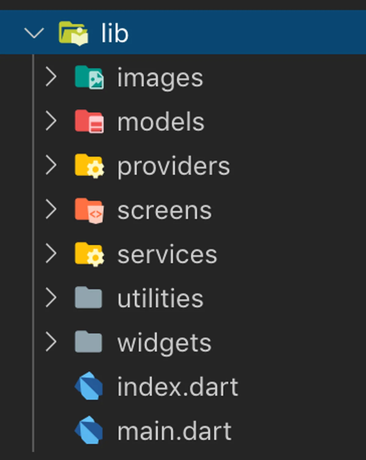This screenshot has width=366, height=460.
Task: Click the teal images folder icon
Action: pyautogui.click(x=89, y=77)
